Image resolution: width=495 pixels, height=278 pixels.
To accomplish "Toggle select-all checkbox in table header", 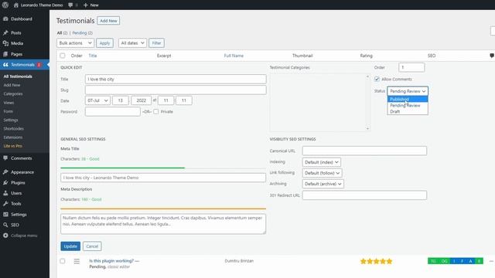I will pyautogui.click(x=63, y=56).
